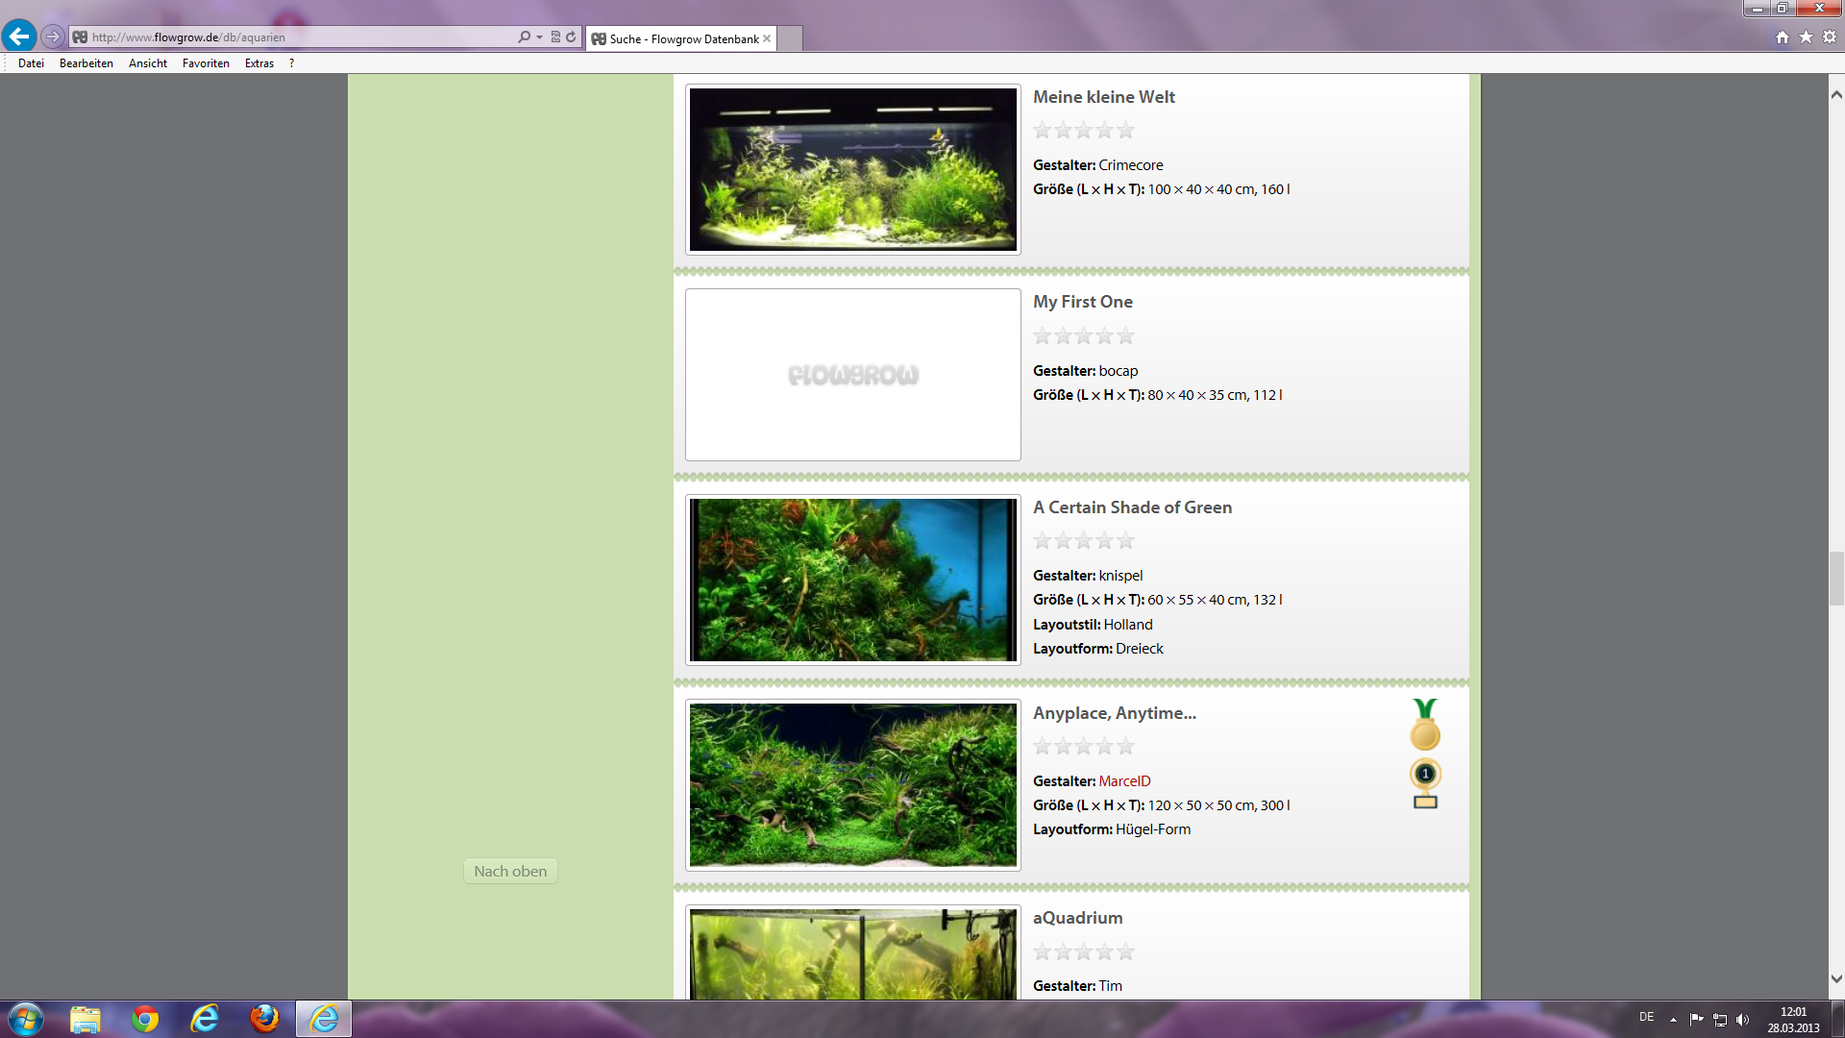The image size is (1845, 1038).
Task: Click layout style text Holland
Action: click(x=1128, y=625)
